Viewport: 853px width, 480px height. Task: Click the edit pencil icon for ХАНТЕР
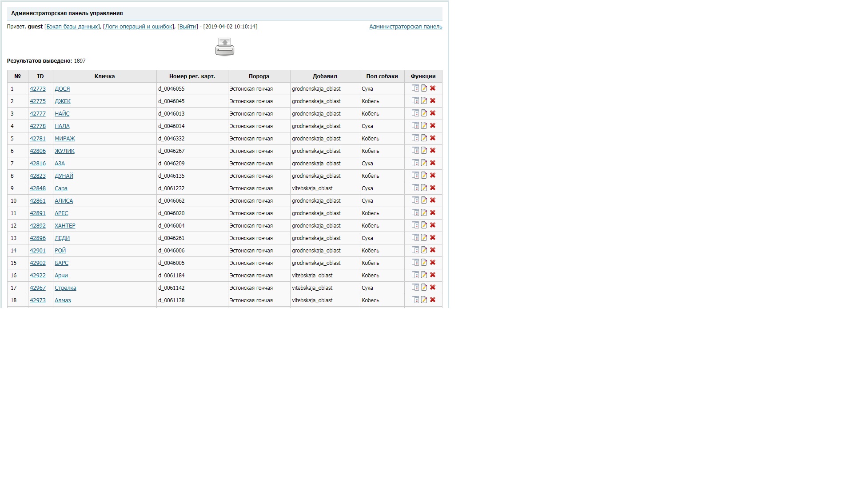[424, 225]
